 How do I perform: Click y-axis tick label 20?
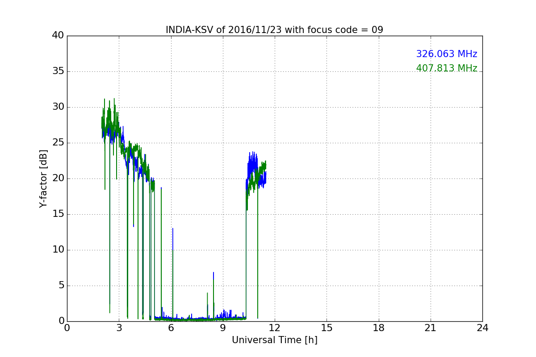[x=58, y=178]
